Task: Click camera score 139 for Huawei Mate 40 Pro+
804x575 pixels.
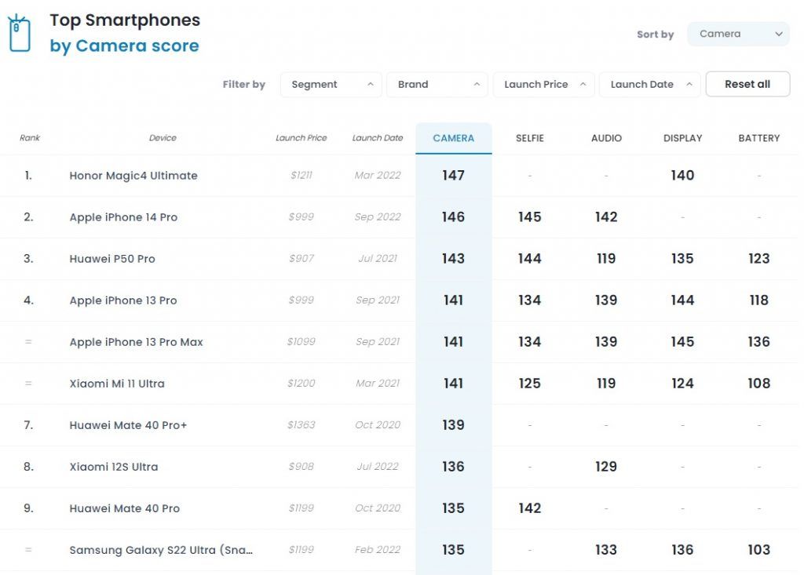Action: (x=453, y=425)
